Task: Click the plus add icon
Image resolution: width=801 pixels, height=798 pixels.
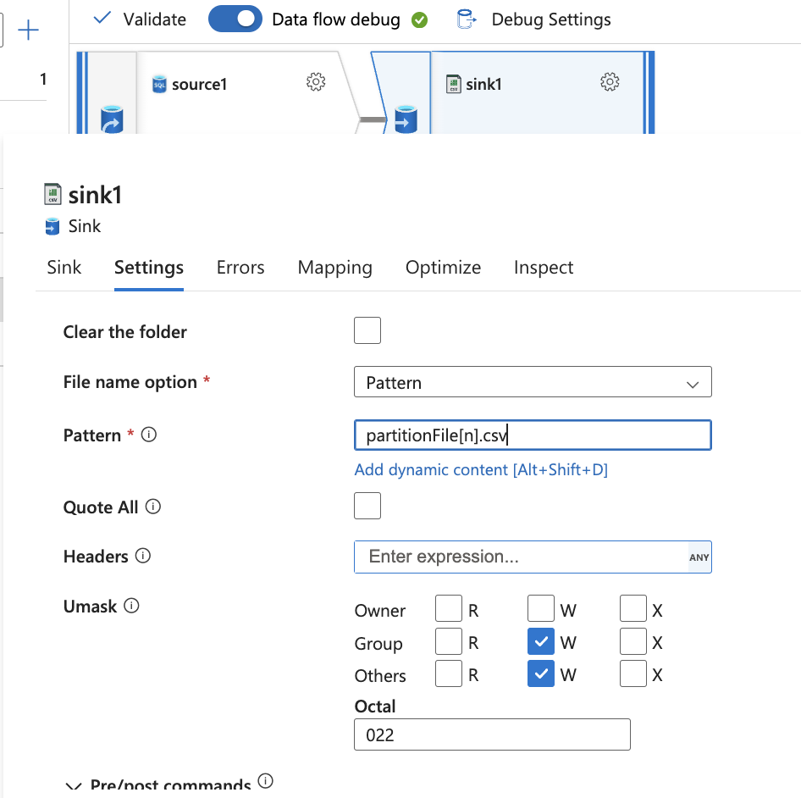Action: [x=29, y=31]
